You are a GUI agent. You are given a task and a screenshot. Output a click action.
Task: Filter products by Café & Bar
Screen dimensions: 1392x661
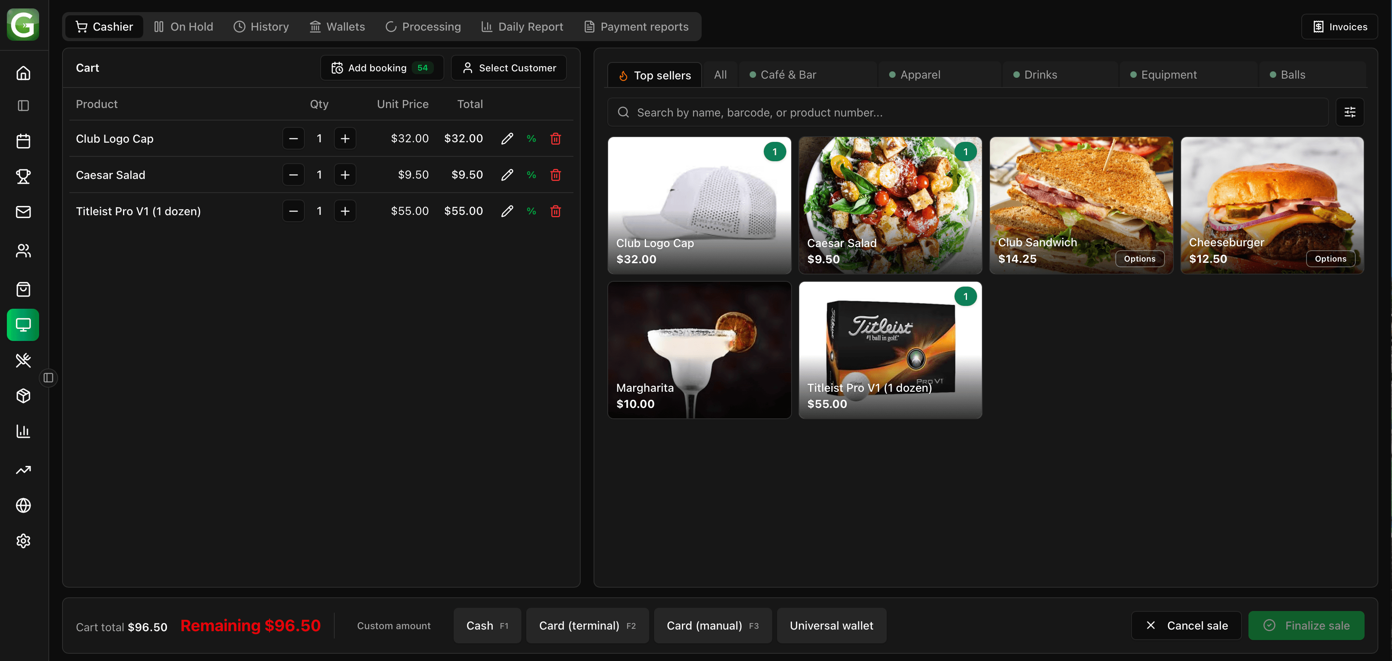(807, 75)
